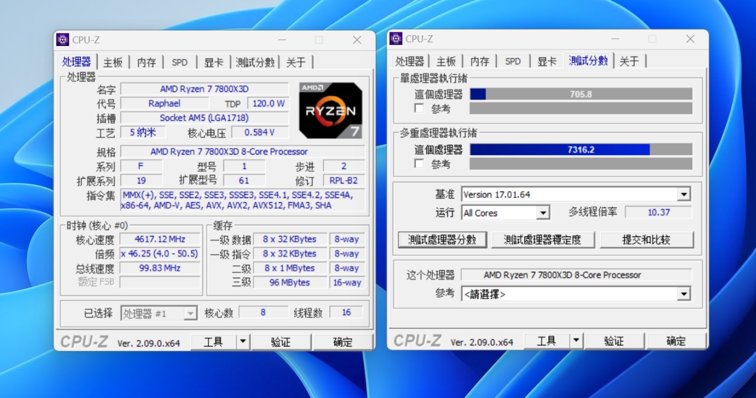Click 核心速度 value 4617.12 MHz
This screenshot has height=398, width=756.
pyautogui.click(x=160, y=239)
